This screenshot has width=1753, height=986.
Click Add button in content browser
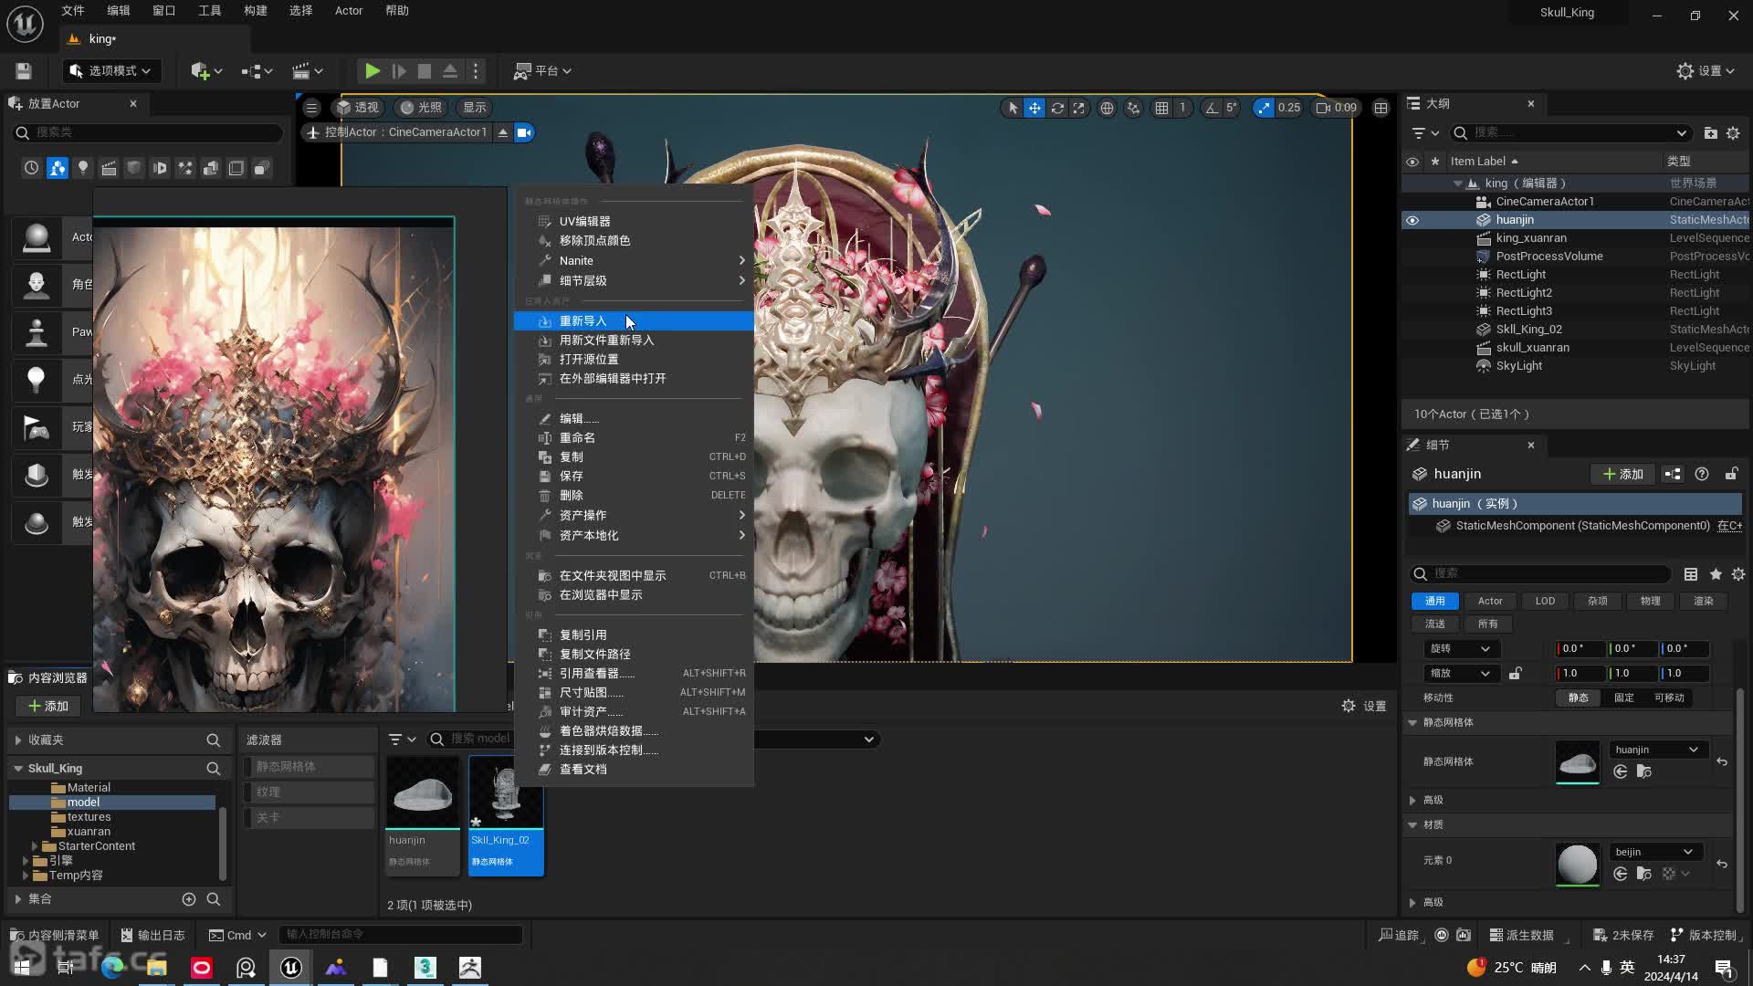tap(48, 707)
